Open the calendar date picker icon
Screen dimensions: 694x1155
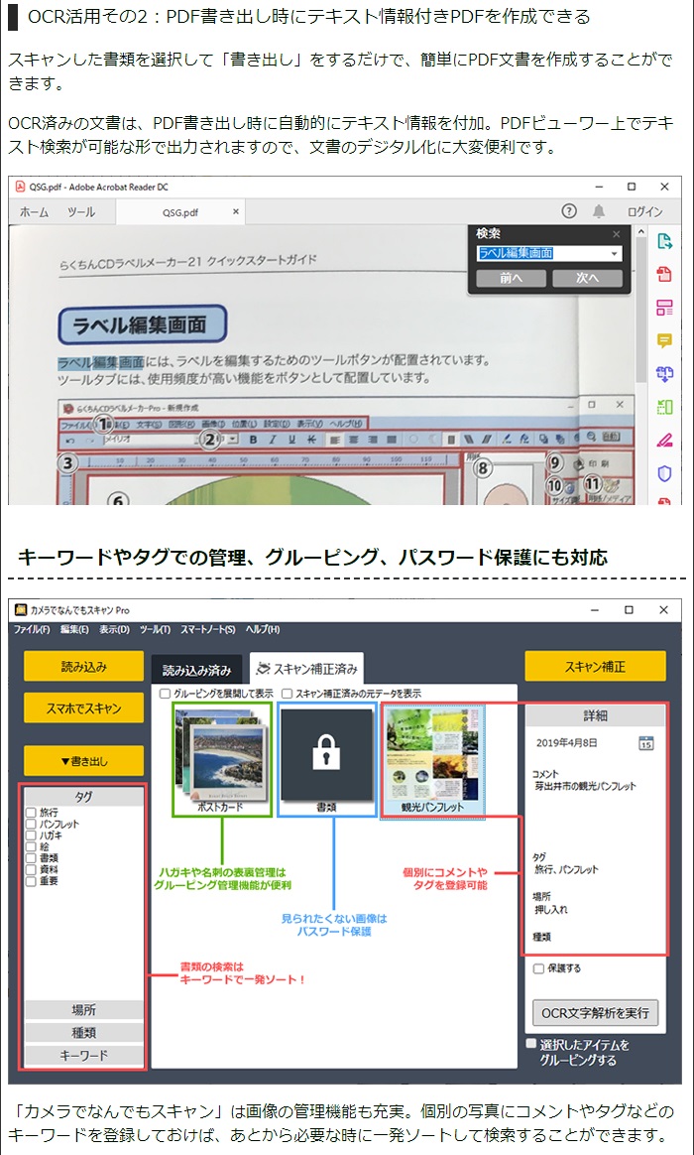(645, 742)
